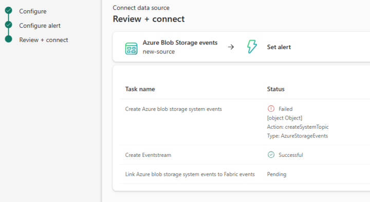Click the Successful status text

[291, 155]
